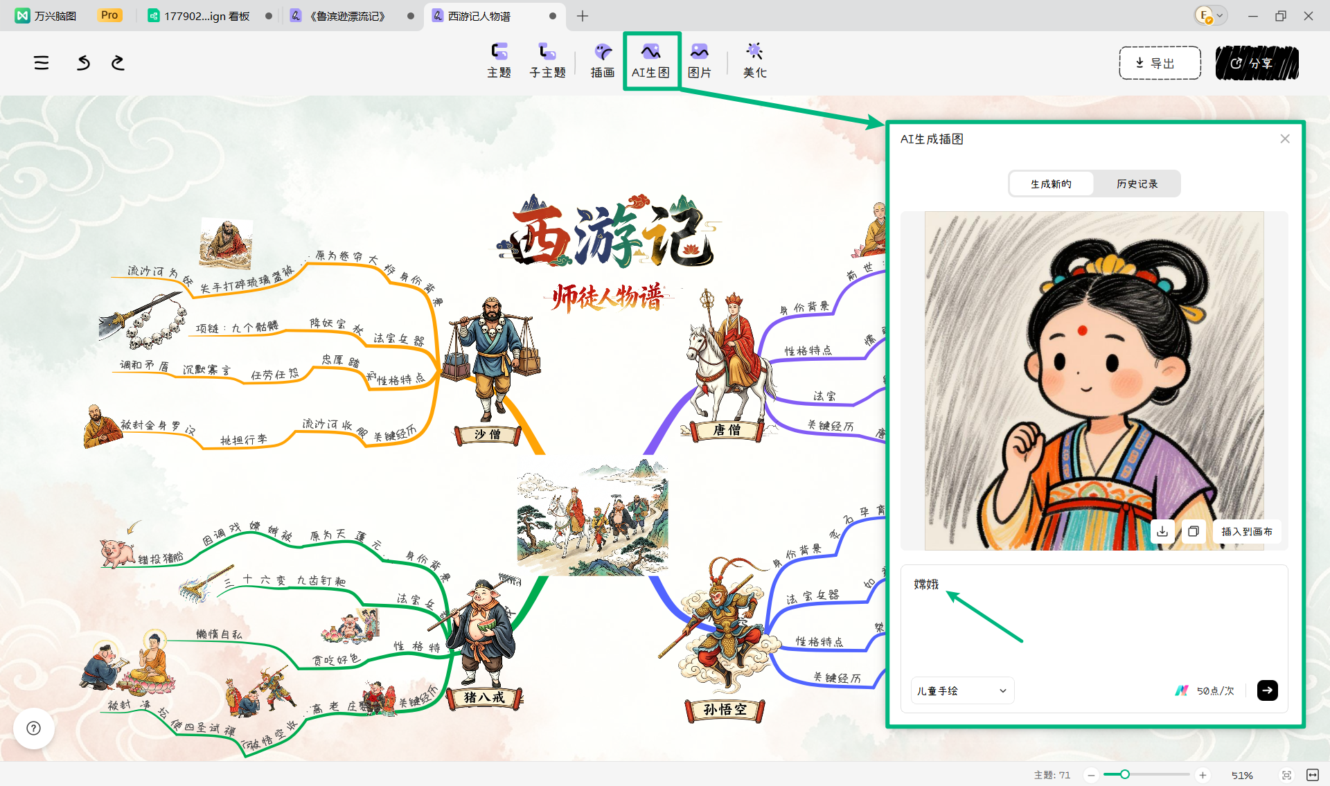Click the 师徒人物谱 subtitle text
Screen dimensions: 1330x786
pos(608,297)
